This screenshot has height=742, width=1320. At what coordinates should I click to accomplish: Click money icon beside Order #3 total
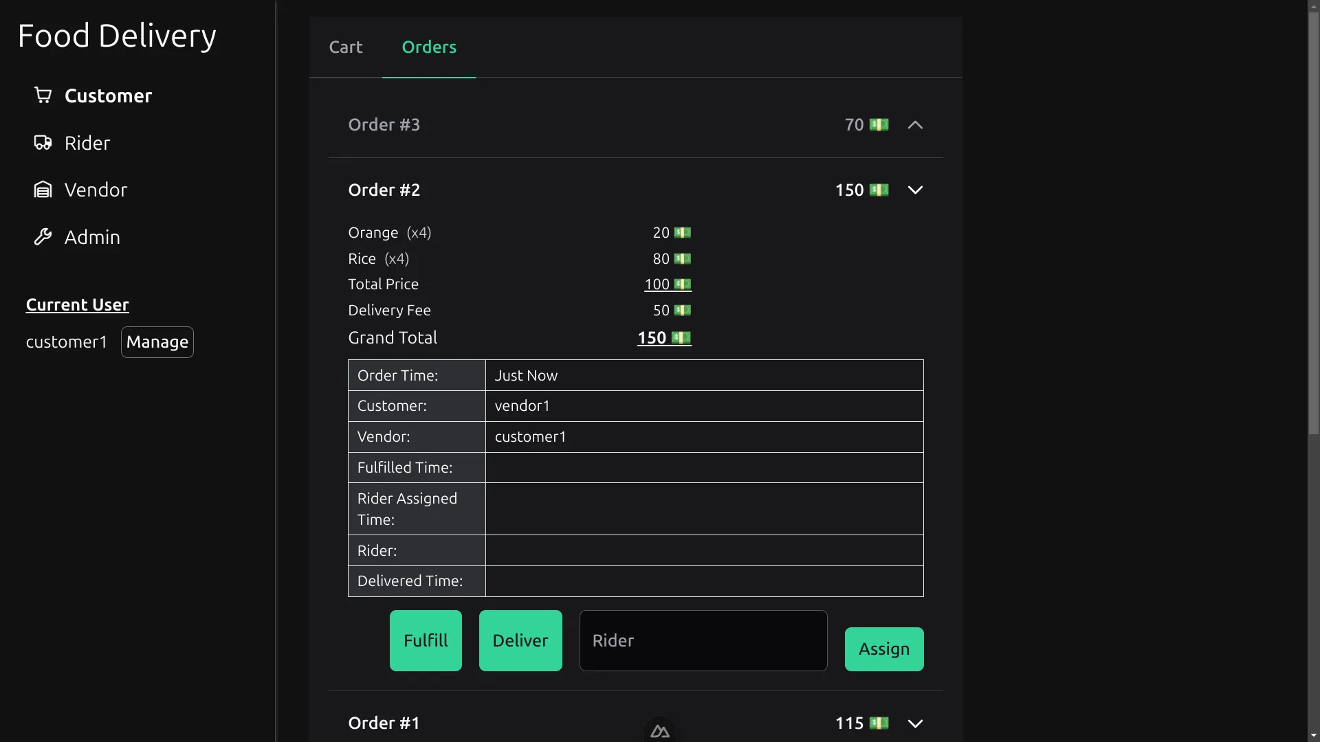coord(879,125)
